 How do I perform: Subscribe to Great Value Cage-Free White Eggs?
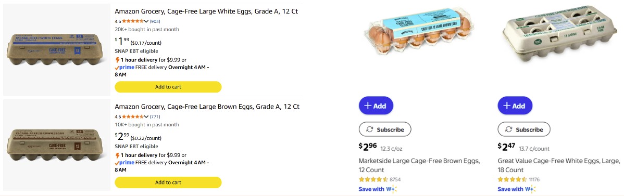tap(523, 129)
